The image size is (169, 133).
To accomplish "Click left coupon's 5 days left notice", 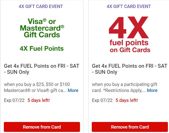I will 38,101.
